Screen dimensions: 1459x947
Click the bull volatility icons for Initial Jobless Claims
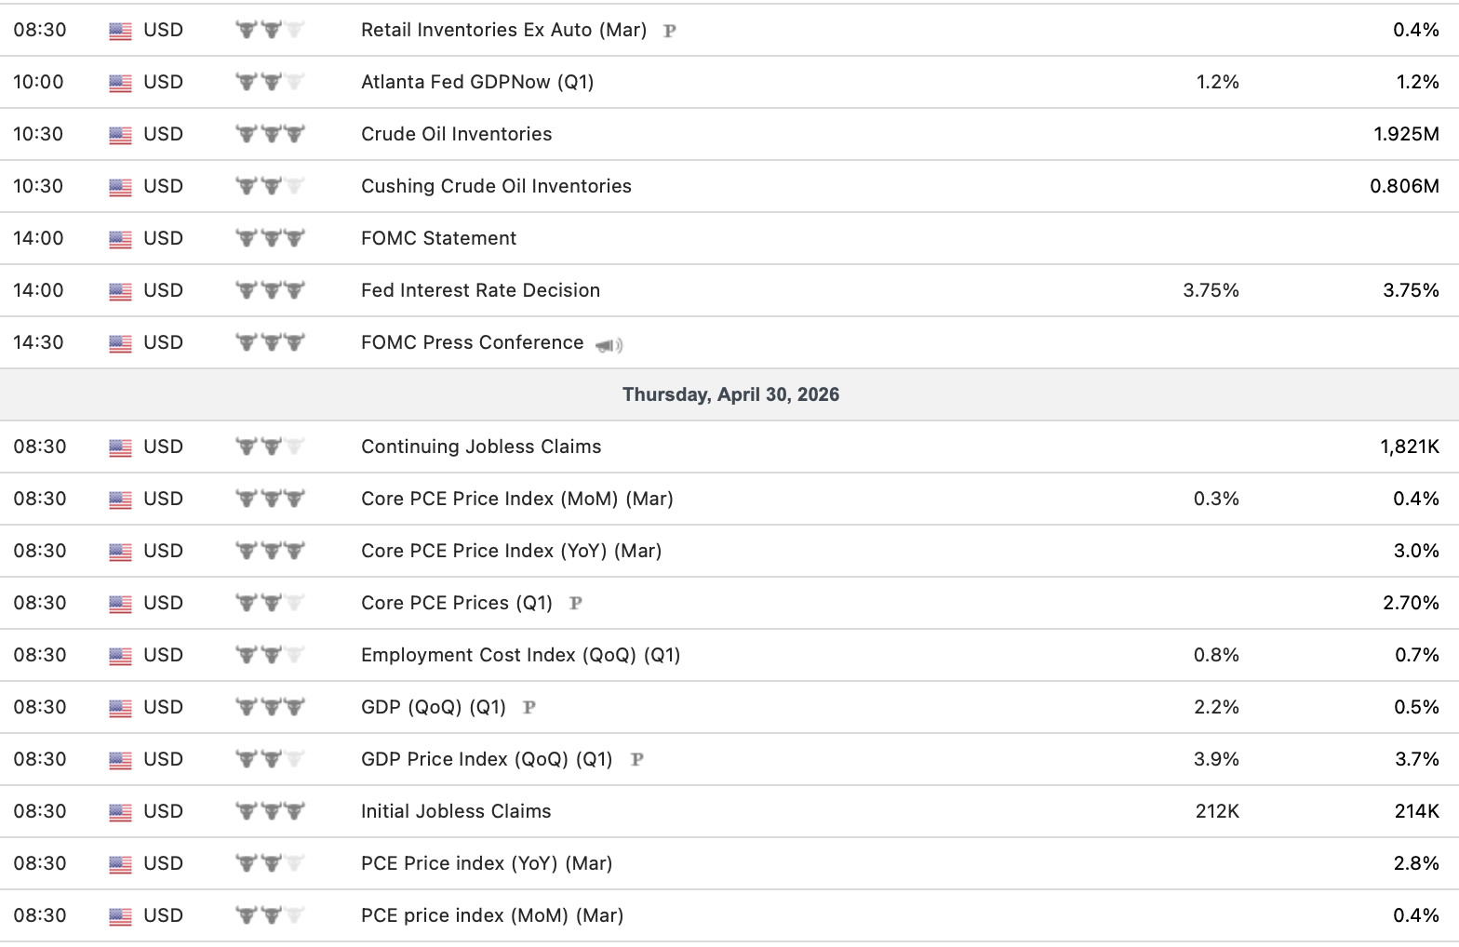click(270, 812)
